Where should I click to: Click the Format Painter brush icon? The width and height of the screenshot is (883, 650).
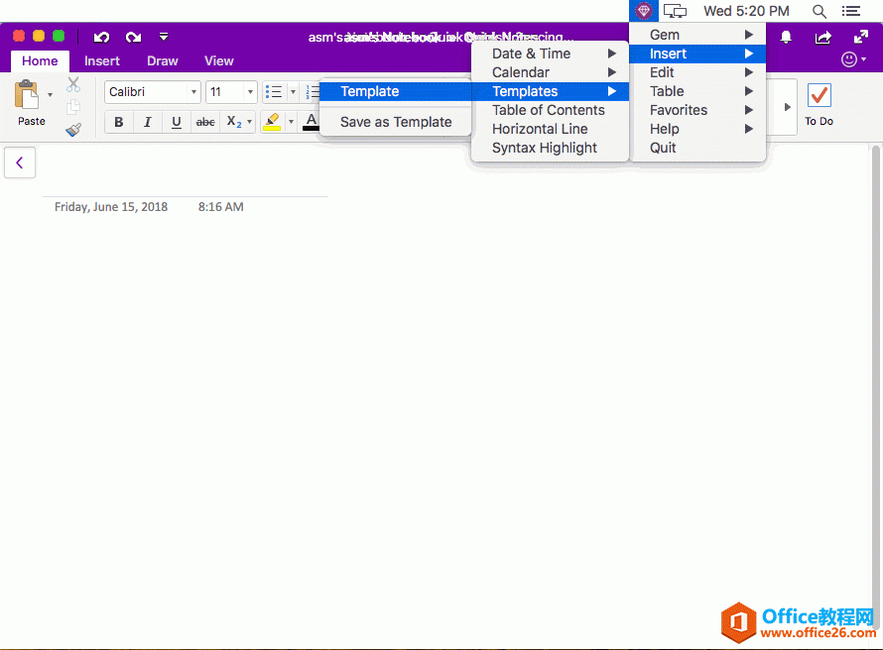72,129
